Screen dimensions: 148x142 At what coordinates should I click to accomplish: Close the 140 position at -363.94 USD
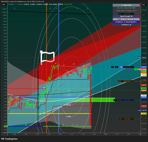tap(133, 81)
